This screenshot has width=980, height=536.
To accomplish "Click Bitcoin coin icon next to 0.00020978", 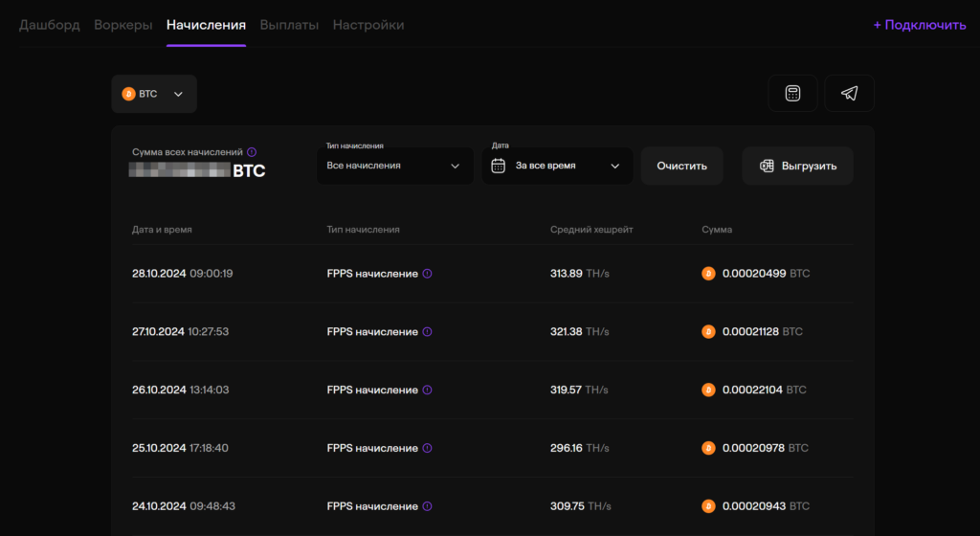I will click(x=708, y=448).
